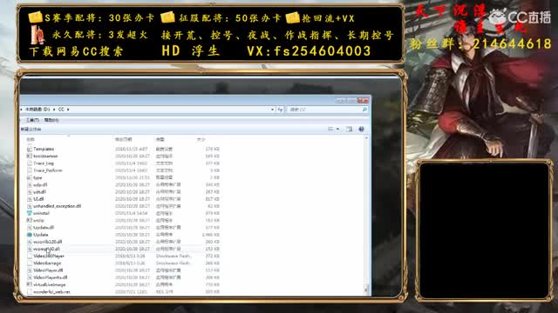Open Explorer help blue question icon
This screenshot has height=313, width=558.
[361, 130]
